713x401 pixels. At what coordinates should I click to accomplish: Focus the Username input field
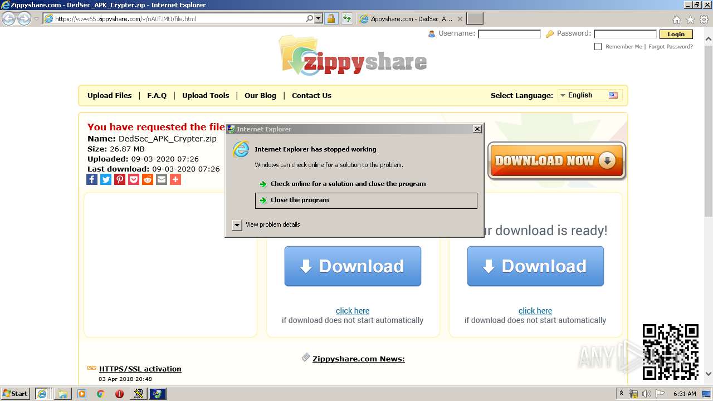[509, 34]
